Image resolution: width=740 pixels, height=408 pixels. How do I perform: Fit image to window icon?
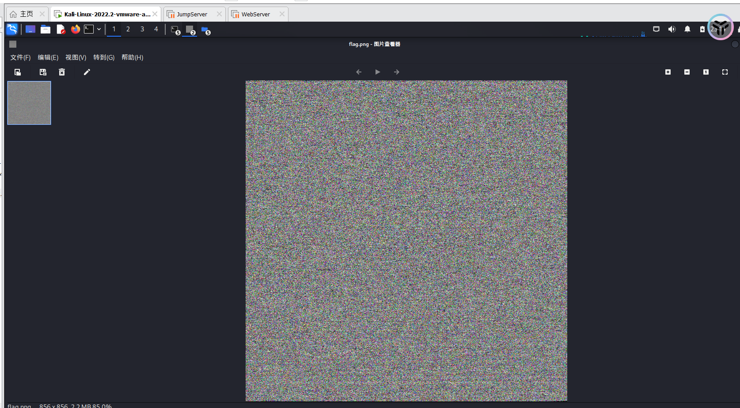725,72
